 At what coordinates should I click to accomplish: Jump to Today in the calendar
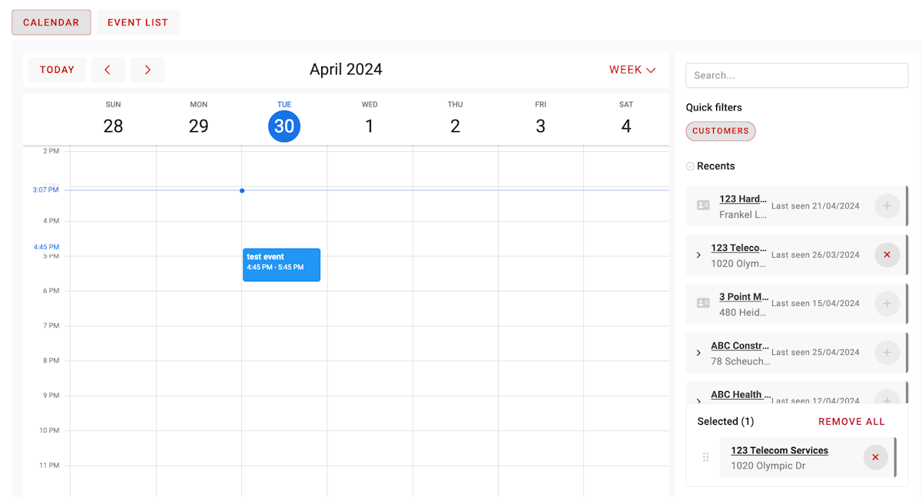(57, 70)
